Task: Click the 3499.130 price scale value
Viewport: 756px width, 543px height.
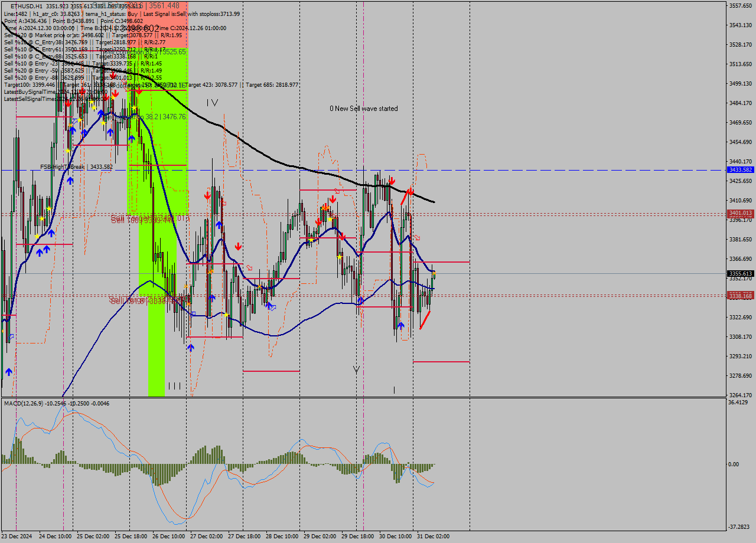Action: 740,83
